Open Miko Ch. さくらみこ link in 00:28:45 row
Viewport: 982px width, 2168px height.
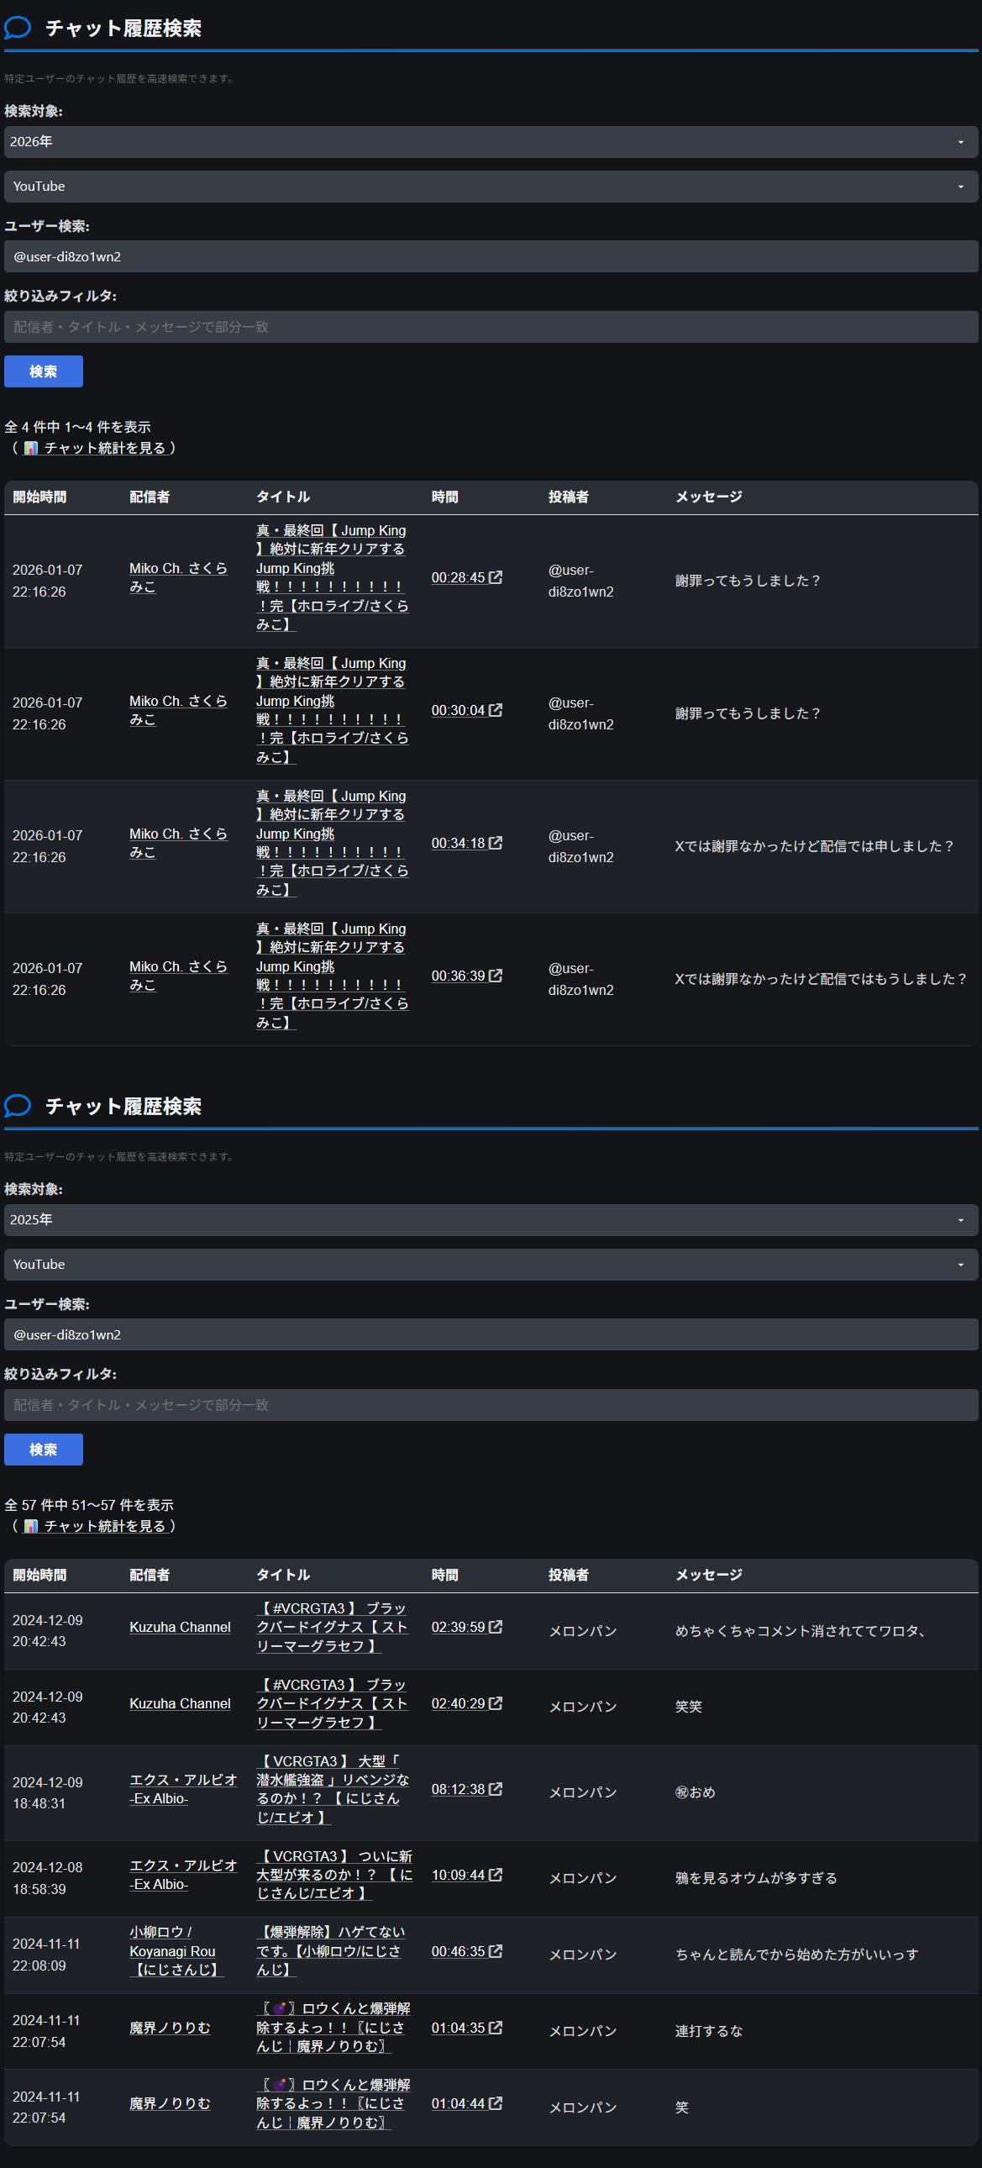(177, 577)
